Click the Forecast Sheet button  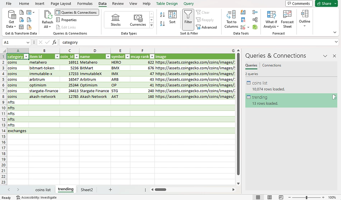coord(287,20)
